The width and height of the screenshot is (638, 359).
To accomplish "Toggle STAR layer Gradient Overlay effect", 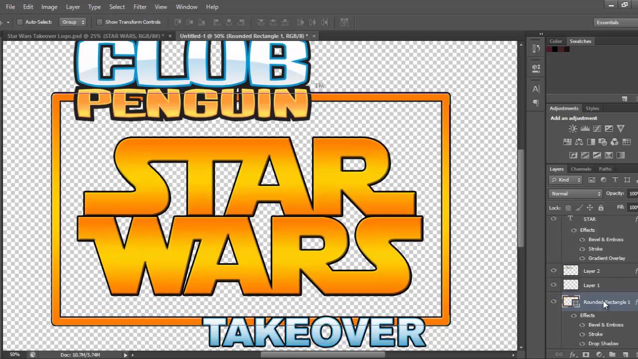I will pyautogui.click(x=582, y=258).
